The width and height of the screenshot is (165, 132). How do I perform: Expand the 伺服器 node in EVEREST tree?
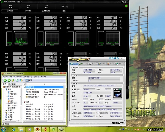(4, 115)
